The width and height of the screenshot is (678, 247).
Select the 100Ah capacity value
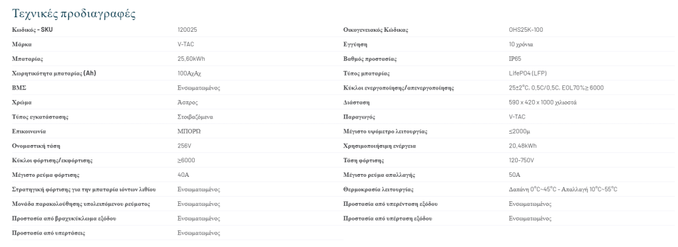tap(189, 74)
